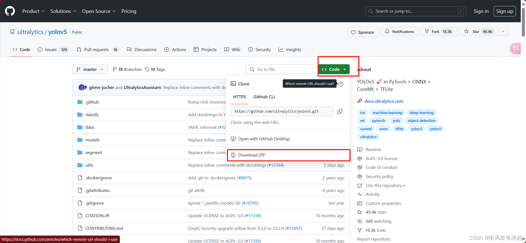The width and height of the screenshot is (526, 243).
Task: Switch to the Pull requests tab
Action: pos(97,50)
